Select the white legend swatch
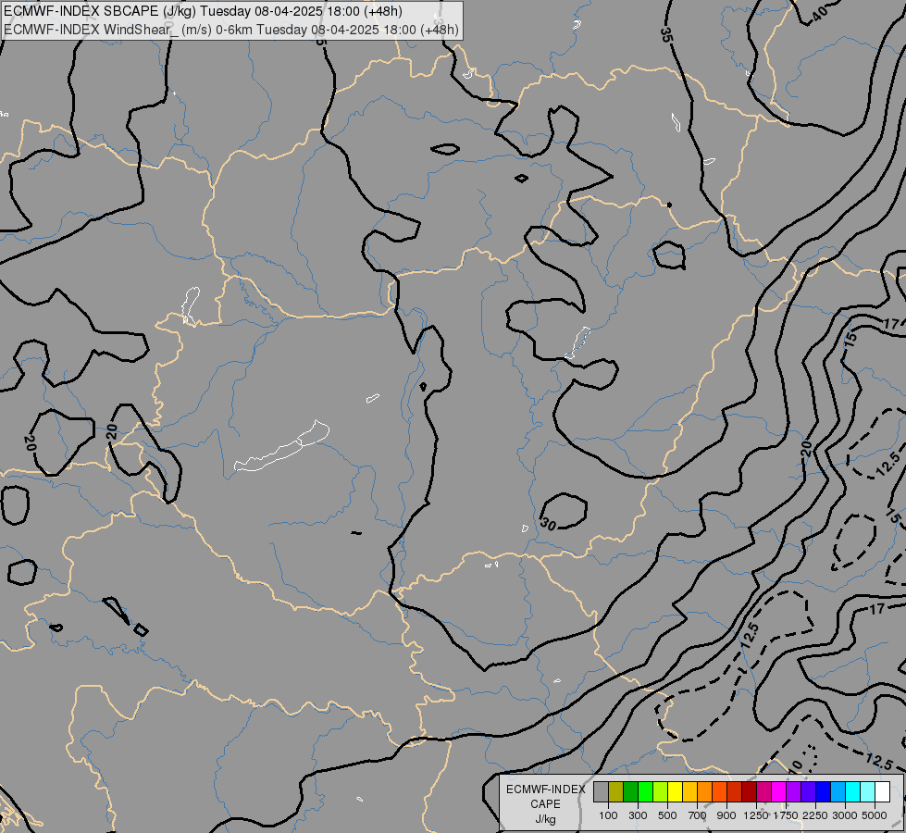 coord(883,792)
